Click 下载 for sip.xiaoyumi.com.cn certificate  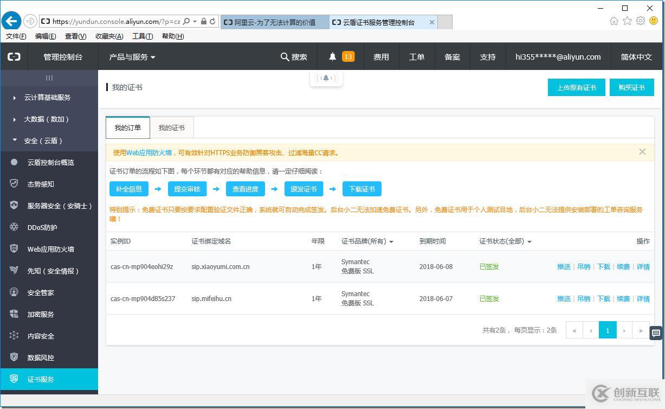pos(604,266)
